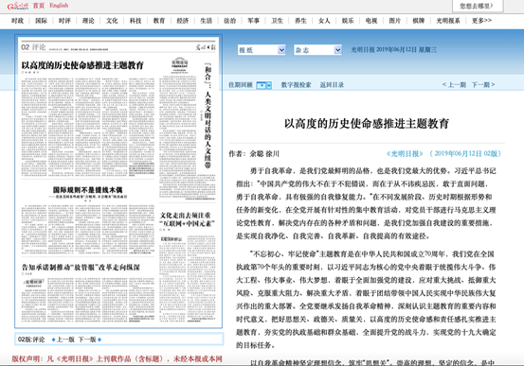
Task: Open the 报纸 dropdown arrow
Action: coord(281,50)
